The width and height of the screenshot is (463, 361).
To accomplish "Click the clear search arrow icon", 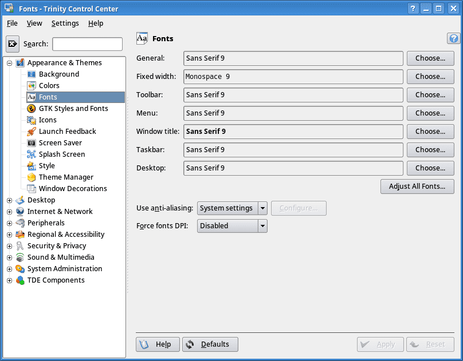I will pyautogui.click(x=13, y=43).
